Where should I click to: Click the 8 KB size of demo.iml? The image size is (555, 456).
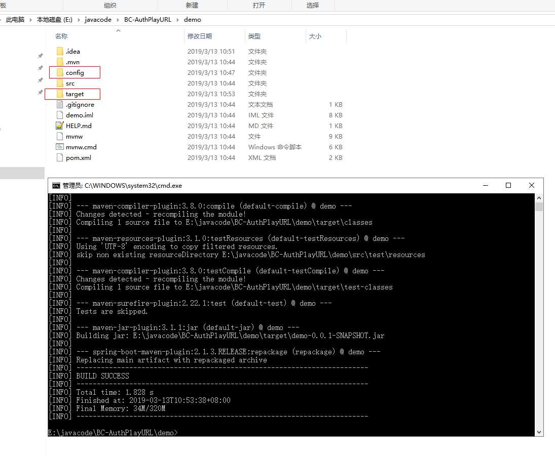point(336,115)
